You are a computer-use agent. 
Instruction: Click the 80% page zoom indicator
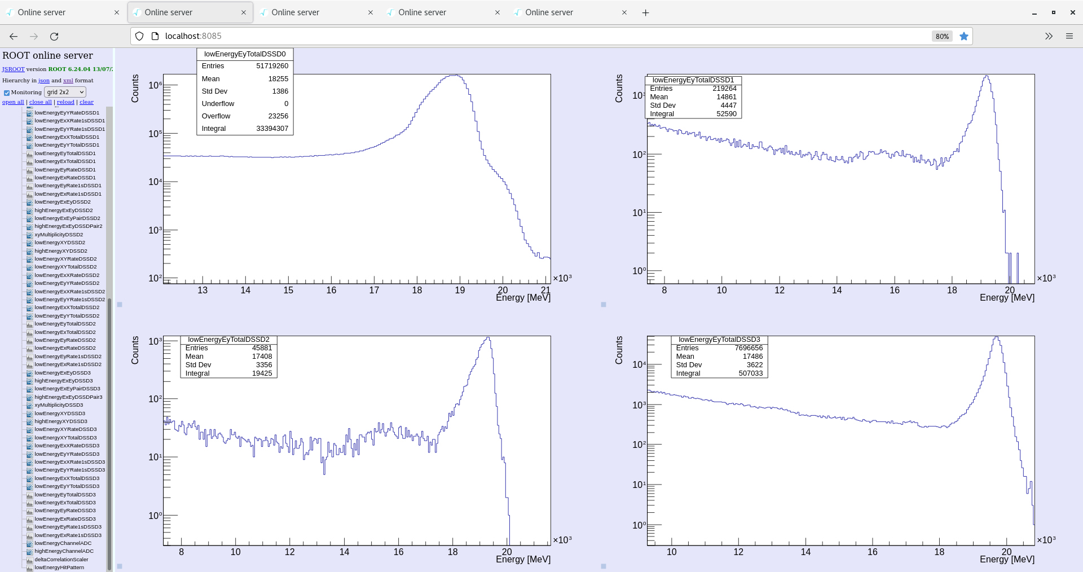942,36
